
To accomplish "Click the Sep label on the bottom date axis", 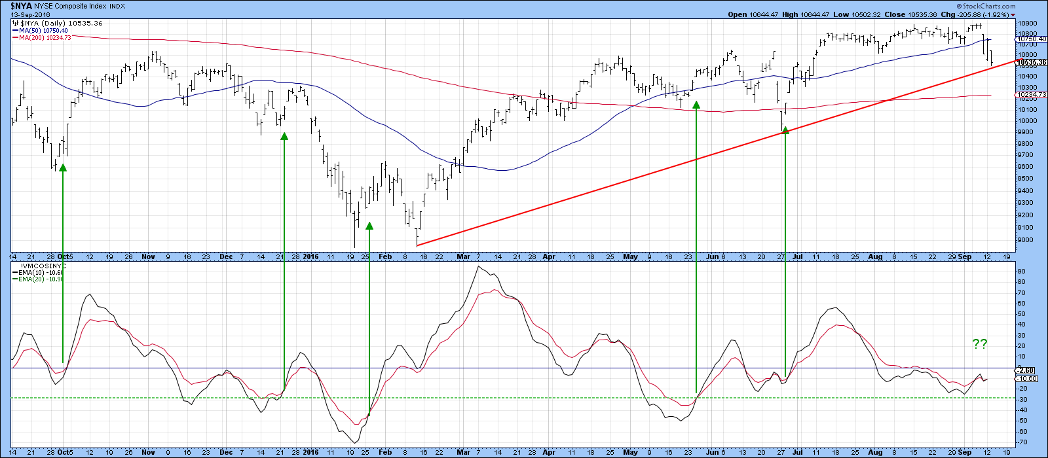I will (x=964, y=452).
